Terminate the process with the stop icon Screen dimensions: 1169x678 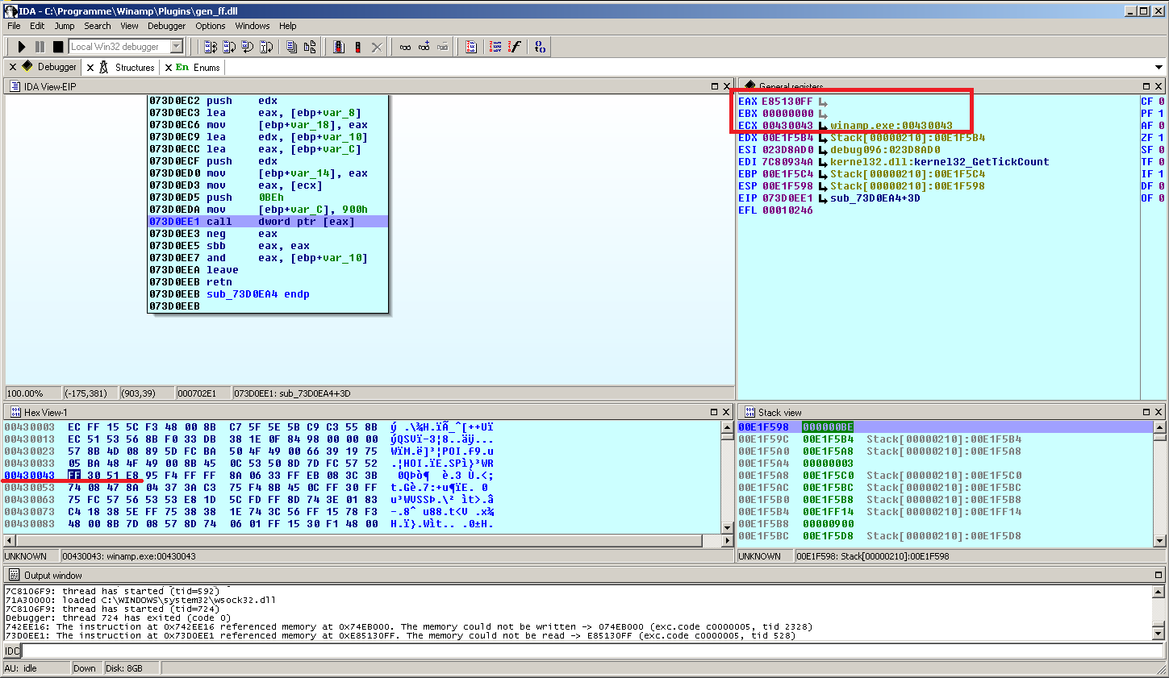pos(58,47)
